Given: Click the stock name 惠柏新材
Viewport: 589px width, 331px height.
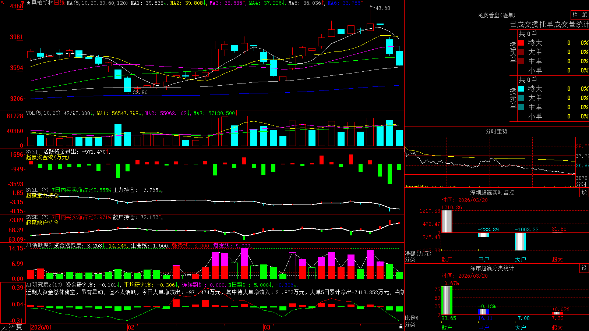Looking at the screenshot, I should [42, 3].
